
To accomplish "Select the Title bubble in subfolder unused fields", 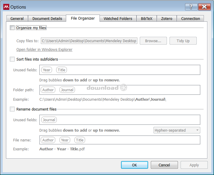I will [61, 70].
